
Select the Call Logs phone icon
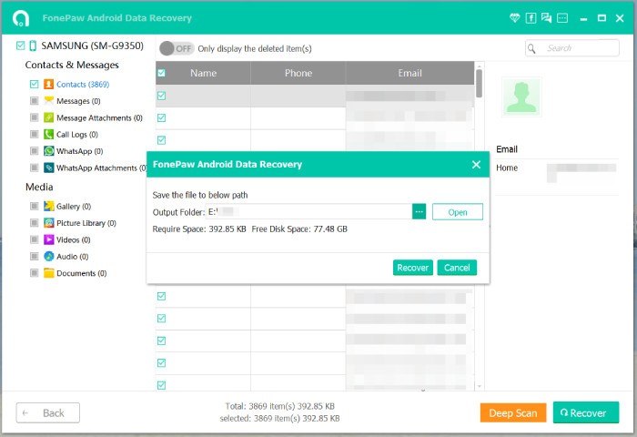[x=49, y=135]
